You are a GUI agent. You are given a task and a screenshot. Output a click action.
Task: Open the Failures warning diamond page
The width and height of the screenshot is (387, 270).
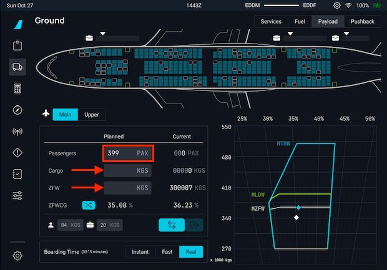(x=17, y=153)
